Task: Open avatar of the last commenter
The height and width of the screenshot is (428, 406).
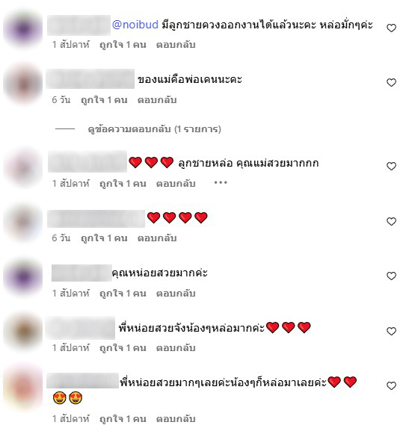Action: tap(23, 387)
